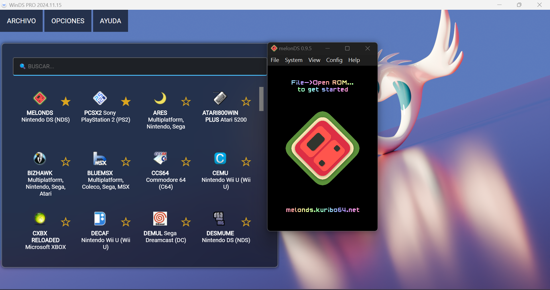Screen dimensions: 550x290
Task: Click the emulator list scrollbar thumb
Action: tap(261, 99)
